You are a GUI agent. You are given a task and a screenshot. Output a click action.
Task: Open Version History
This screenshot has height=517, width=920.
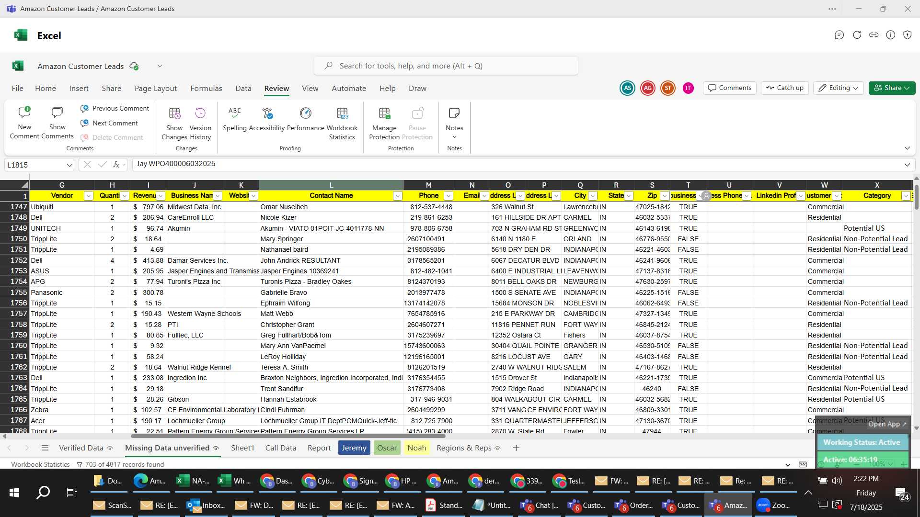click(200, 124)
